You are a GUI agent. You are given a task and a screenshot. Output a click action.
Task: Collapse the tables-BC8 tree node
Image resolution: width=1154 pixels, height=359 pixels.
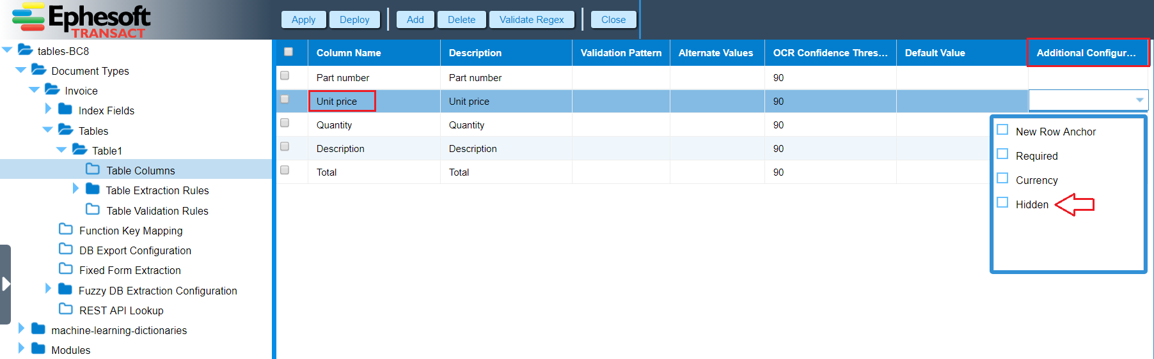[8, 50]
